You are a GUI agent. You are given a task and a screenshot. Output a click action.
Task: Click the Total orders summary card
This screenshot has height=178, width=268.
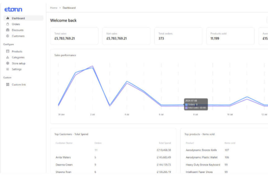[178, 36]
